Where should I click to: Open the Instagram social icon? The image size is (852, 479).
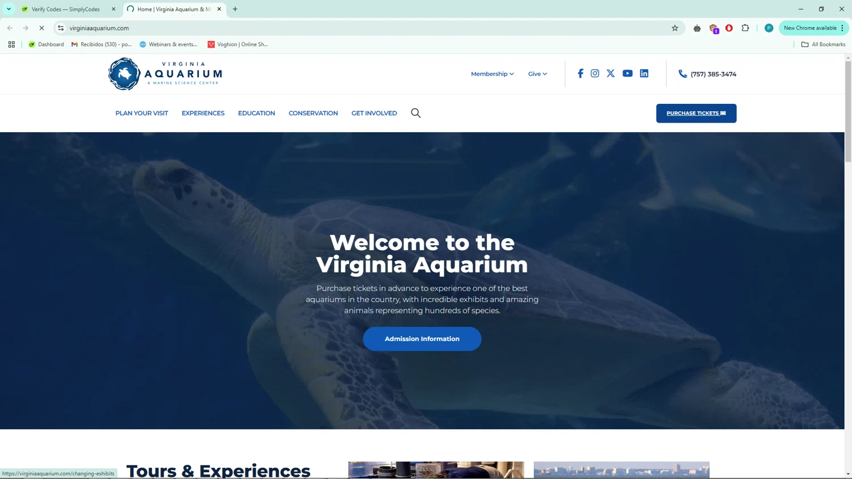pyautogui.click(x=595, y=73)
